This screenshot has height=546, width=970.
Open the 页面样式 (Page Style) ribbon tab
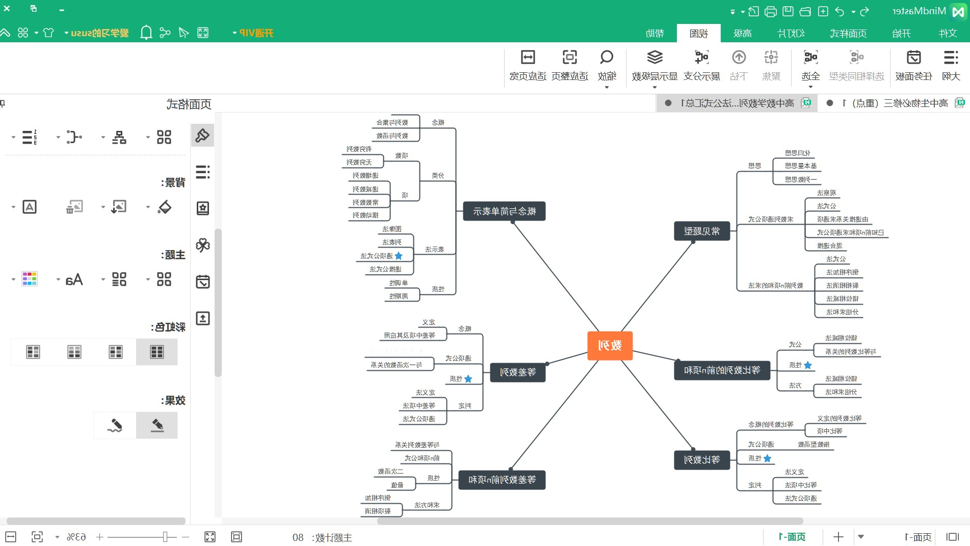point(848,33)
